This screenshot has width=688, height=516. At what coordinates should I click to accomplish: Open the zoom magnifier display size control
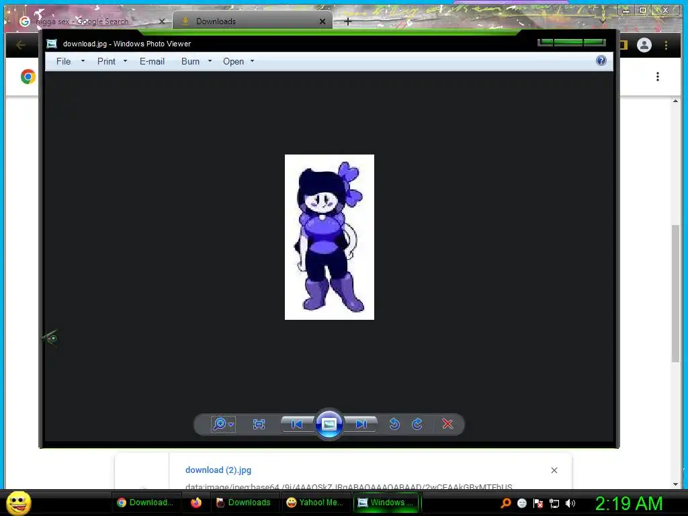pos(223,425)
